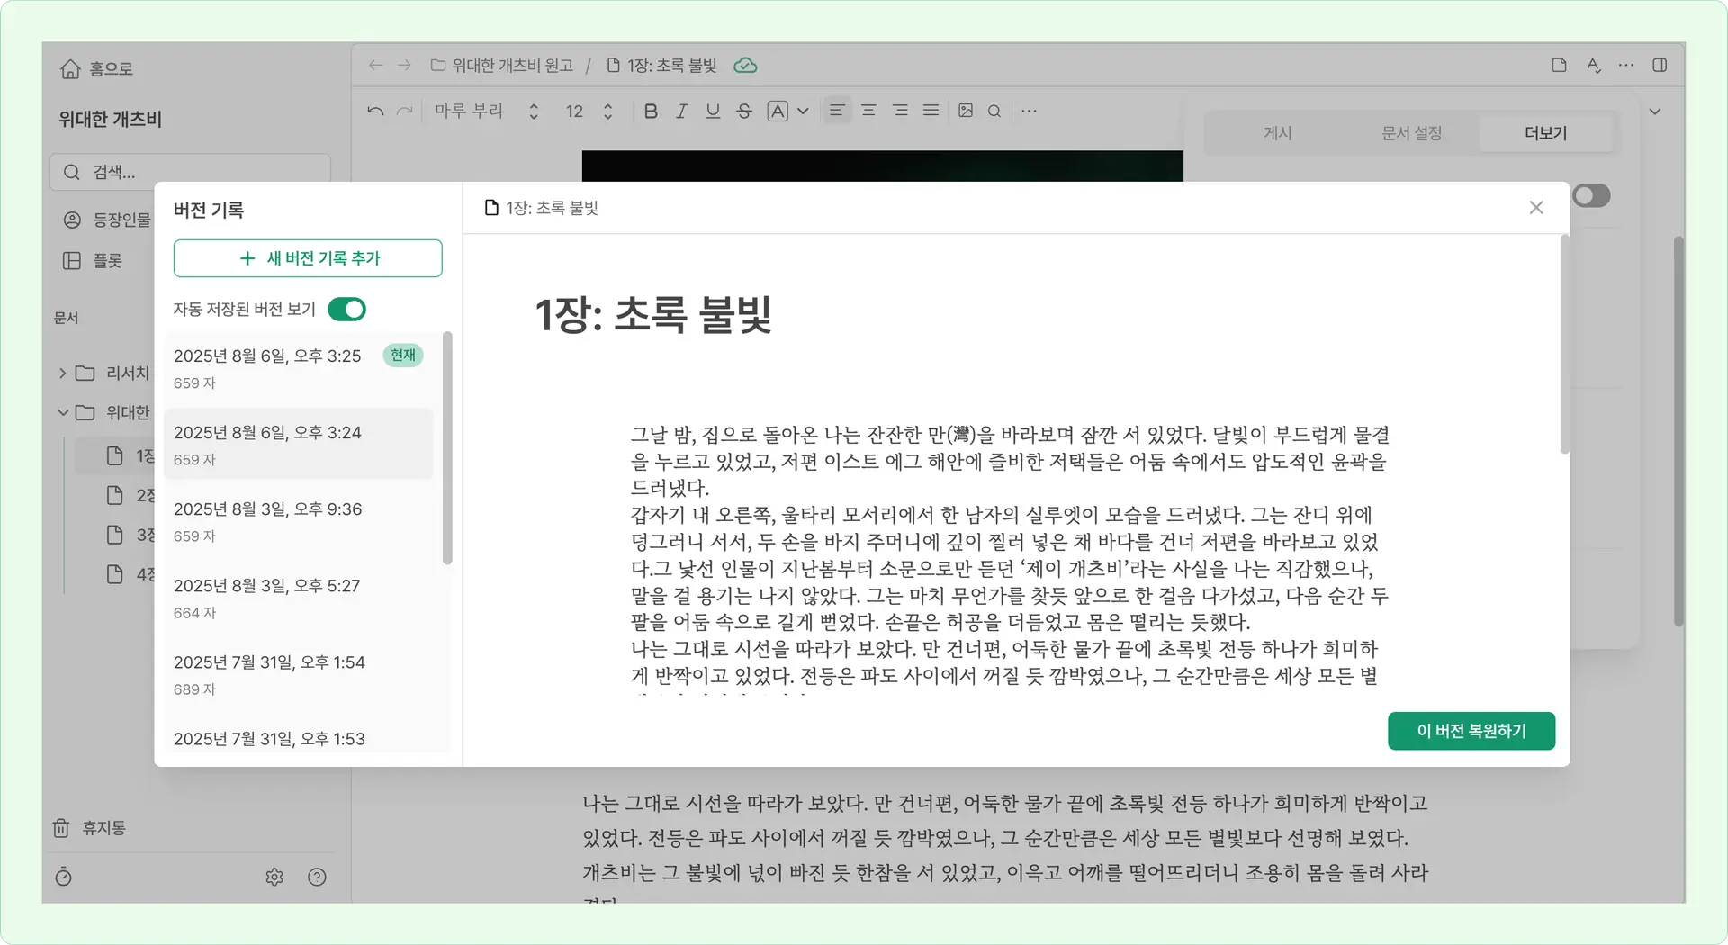Turn off 자동 저장된 버전 보기 toggle

[x=346, y=310]
